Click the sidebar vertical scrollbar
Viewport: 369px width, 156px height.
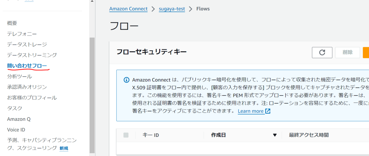92,95
